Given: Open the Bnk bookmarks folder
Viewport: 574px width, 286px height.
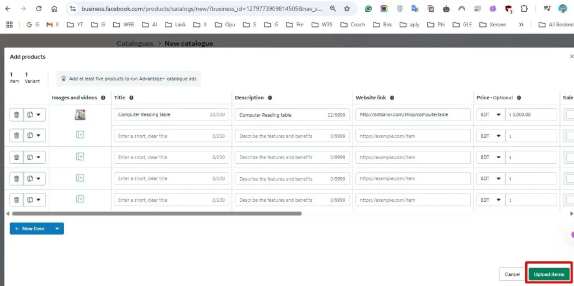Looking at the screenshot, I should click(x=383, y=25).
